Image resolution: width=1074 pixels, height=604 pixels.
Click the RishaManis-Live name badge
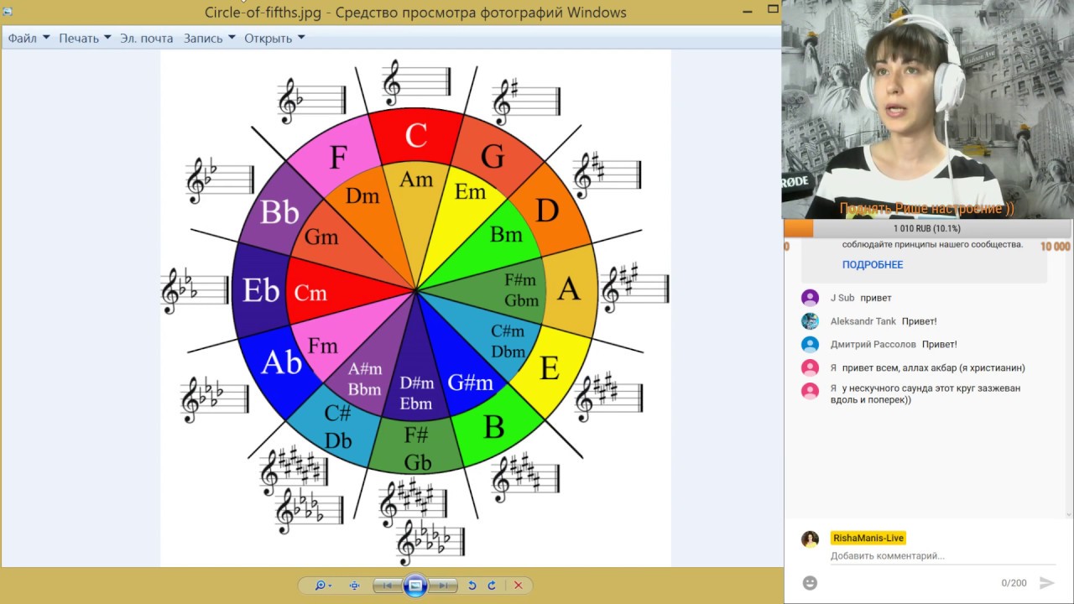point(868,538)
